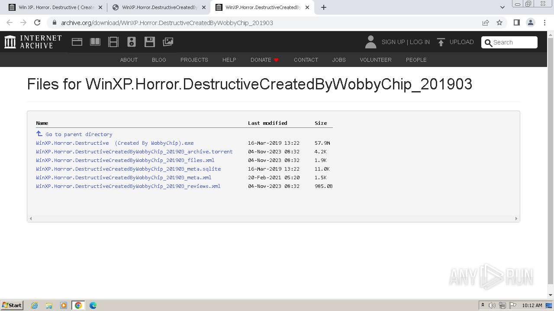This screenshot has width=554, height=311.
Task: Open the Software floppy disk icon
Action: pos(150,42)
